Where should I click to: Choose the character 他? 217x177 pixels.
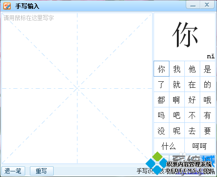(192, 69)
